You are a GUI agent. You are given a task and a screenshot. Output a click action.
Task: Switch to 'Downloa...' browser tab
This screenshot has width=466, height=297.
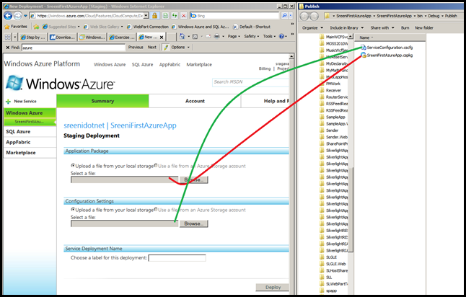coord(63,37)
